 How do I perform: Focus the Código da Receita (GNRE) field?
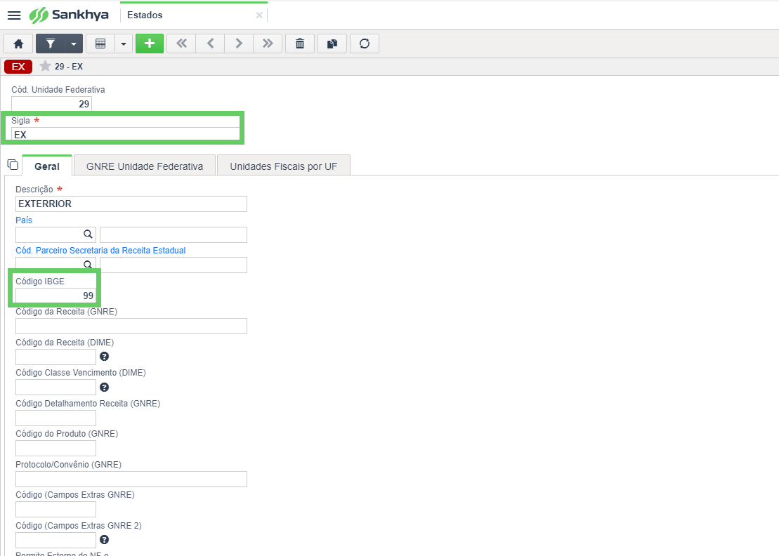click(131, 326)
